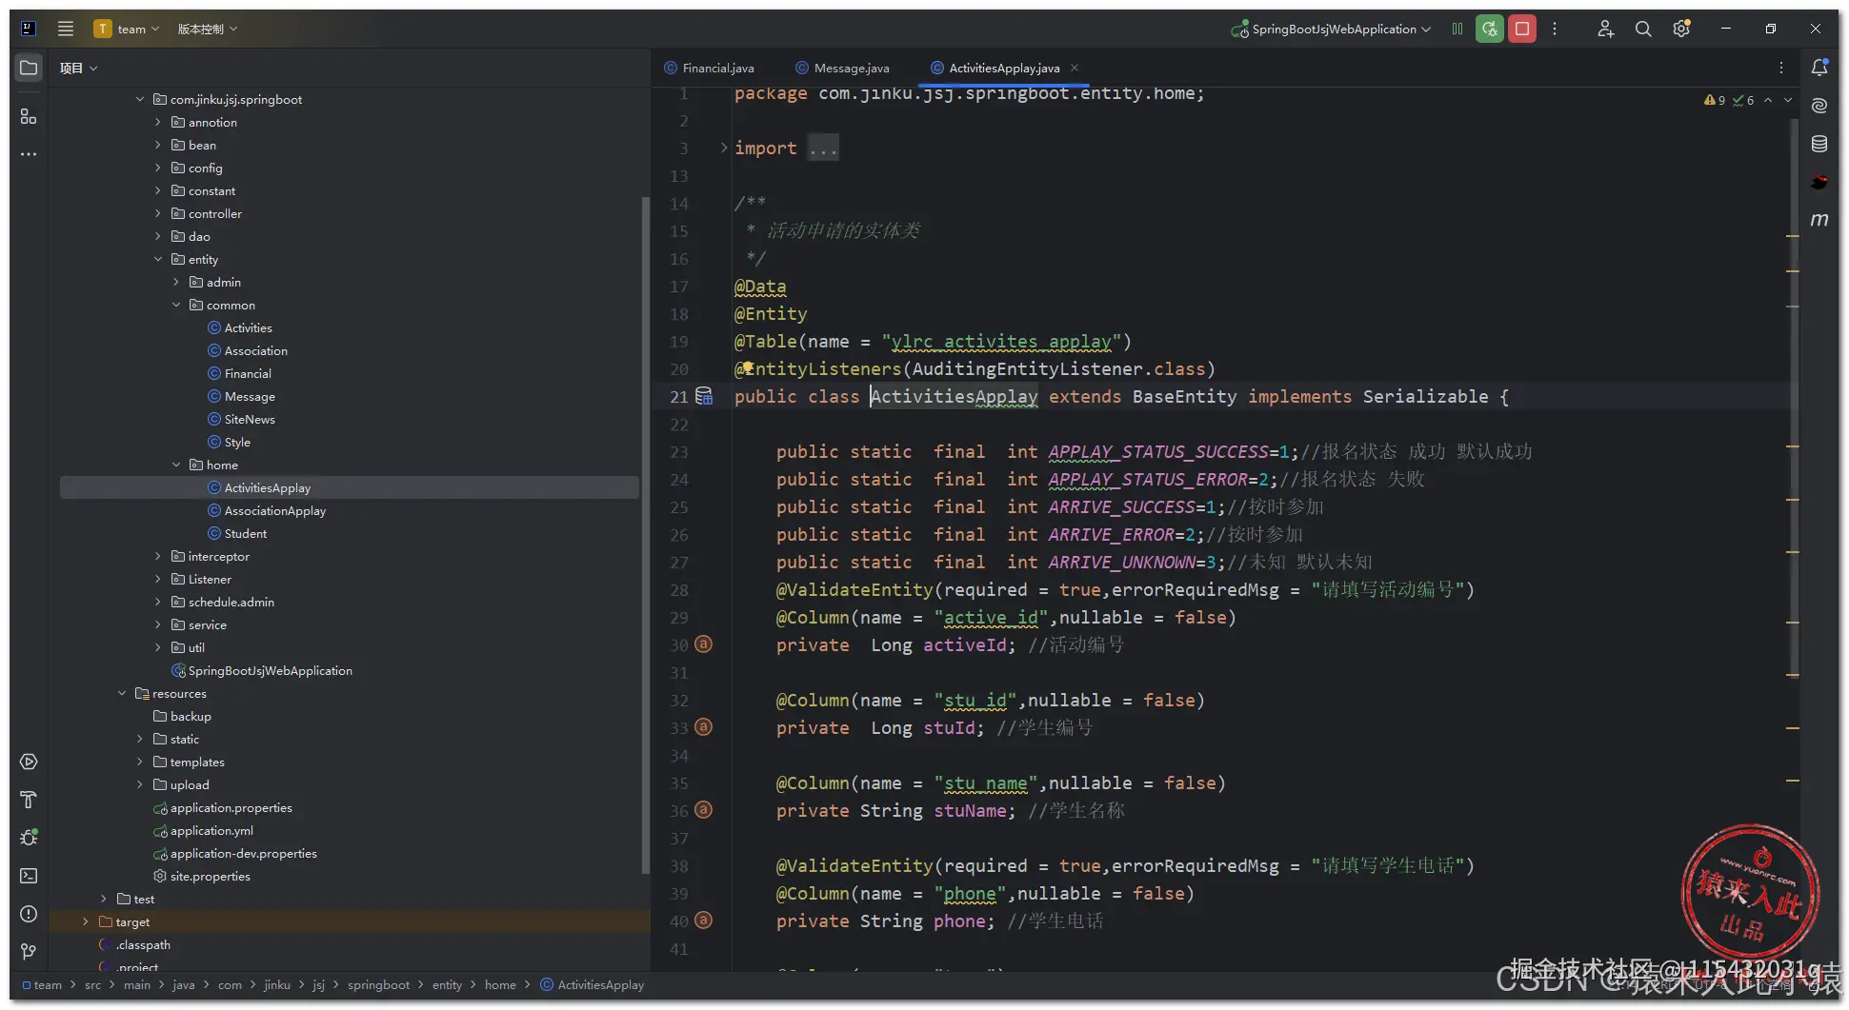Collapse the home package
Screen dimensions: 1849x1010
[176, 465]
